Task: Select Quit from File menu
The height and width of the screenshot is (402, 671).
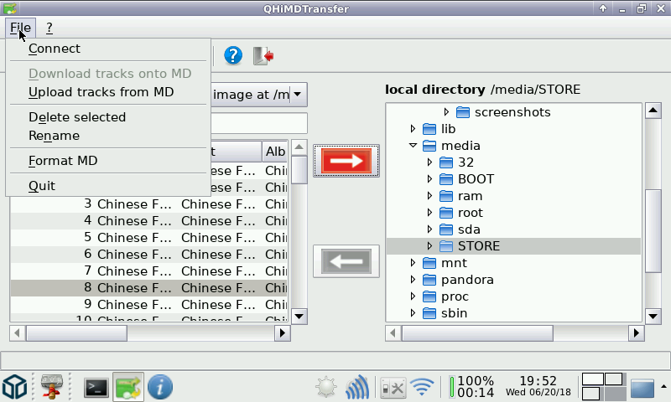Action: (x=108, y=186)
